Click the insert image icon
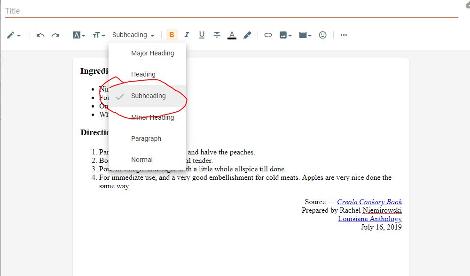This screenshot has height=276, width=470. tap(285, 35)
